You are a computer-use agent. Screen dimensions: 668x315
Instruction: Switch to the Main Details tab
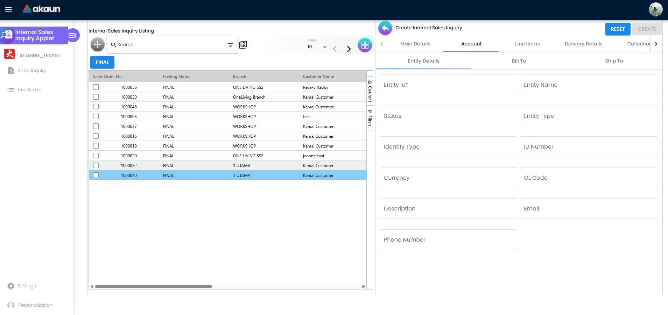coord(415,44)
